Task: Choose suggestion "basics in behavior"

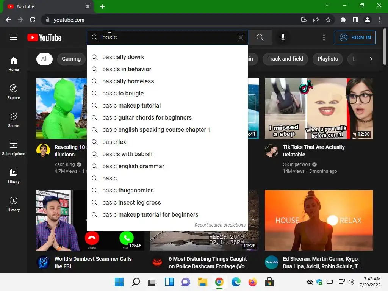Action: point(167,69)
